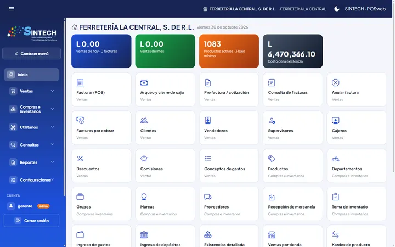The height and width of the screenshot is (247, 395).
Task: Open Ventas por tienda store icon
Action: tap(272, 235)
